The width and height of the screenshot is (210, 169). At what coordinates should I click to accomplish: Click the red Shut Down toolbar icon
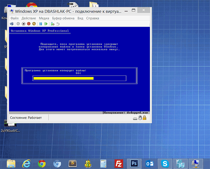click(x=29, y=24)
